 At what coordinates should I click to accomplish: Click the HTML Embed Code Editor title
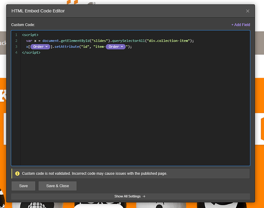(38, 11)
